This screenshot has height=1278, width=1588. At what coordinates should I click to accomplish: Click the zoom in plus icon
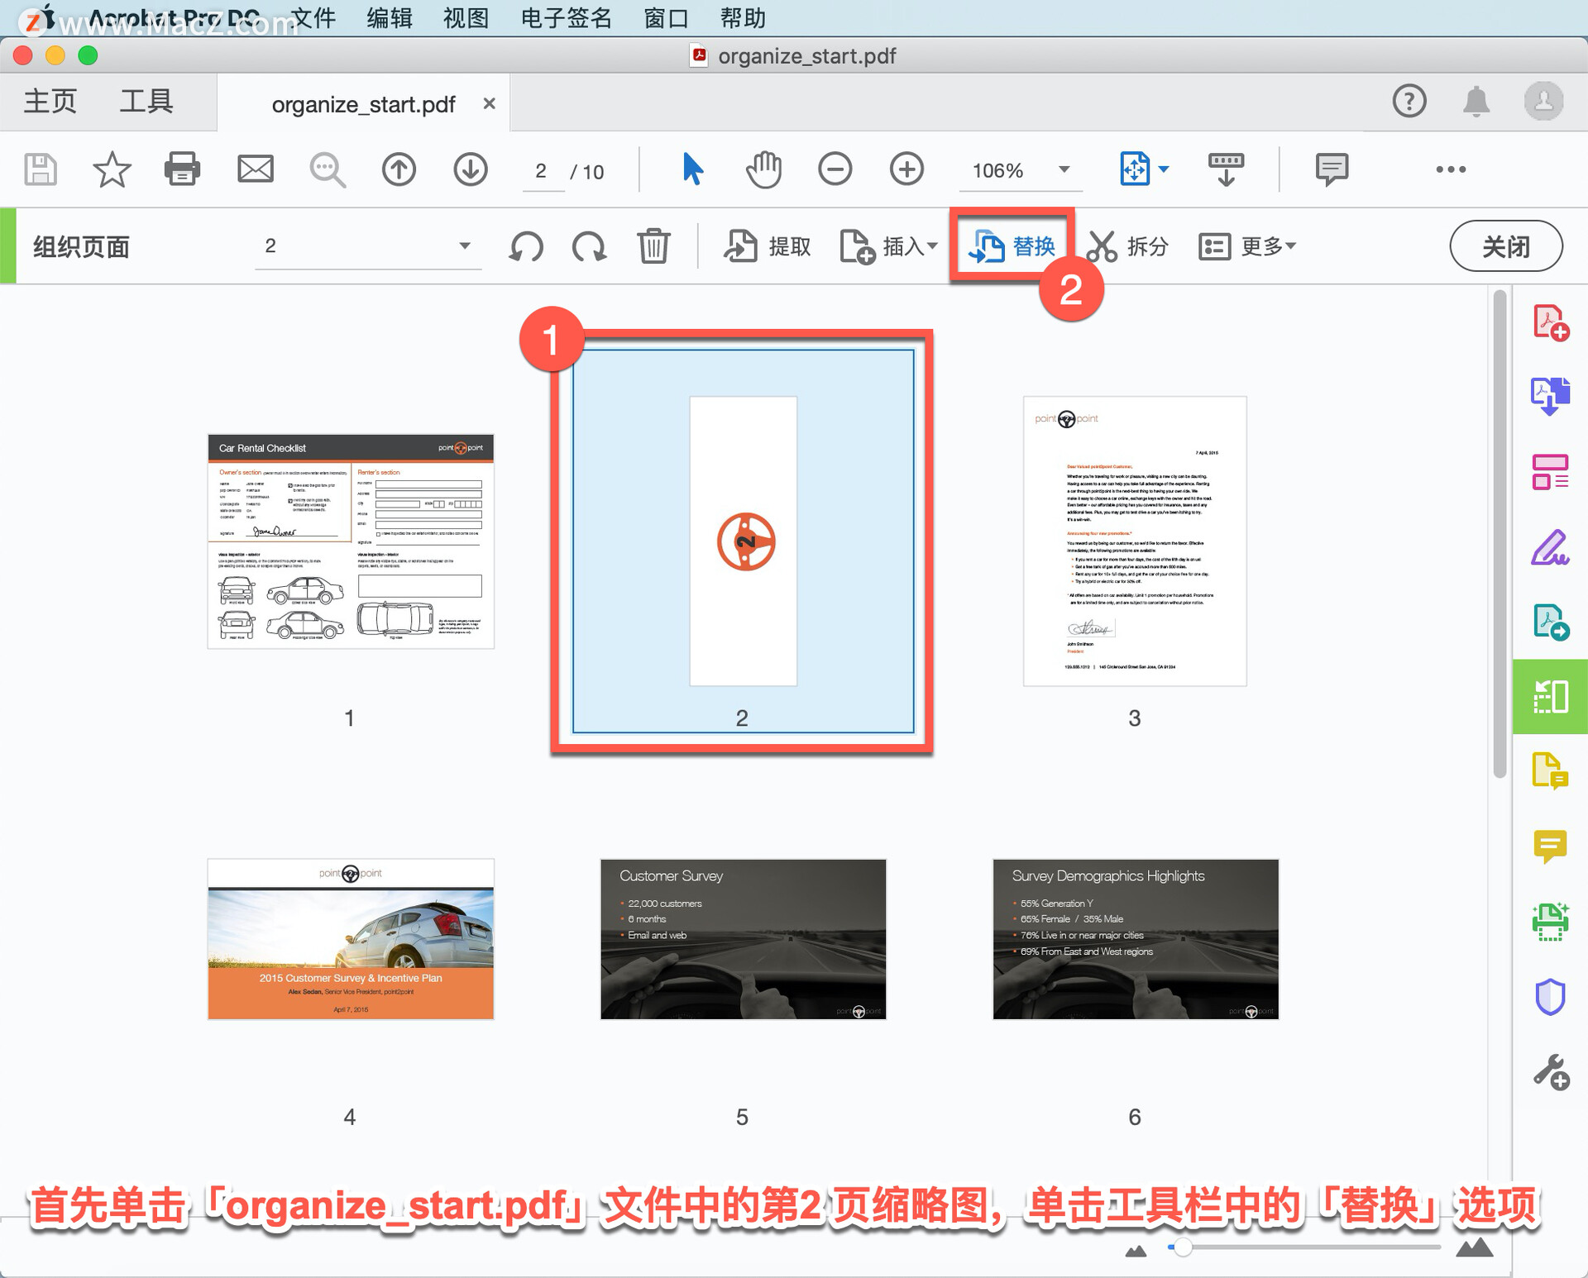point(906,170)
